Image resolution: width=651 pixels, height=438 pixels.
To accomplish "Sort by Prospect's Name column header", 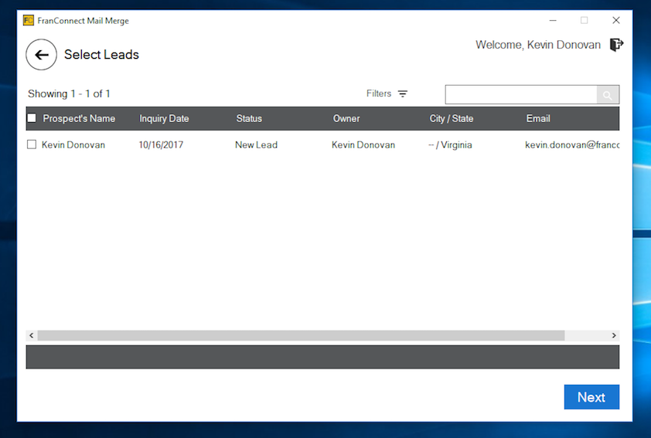I will click(79, 119).
